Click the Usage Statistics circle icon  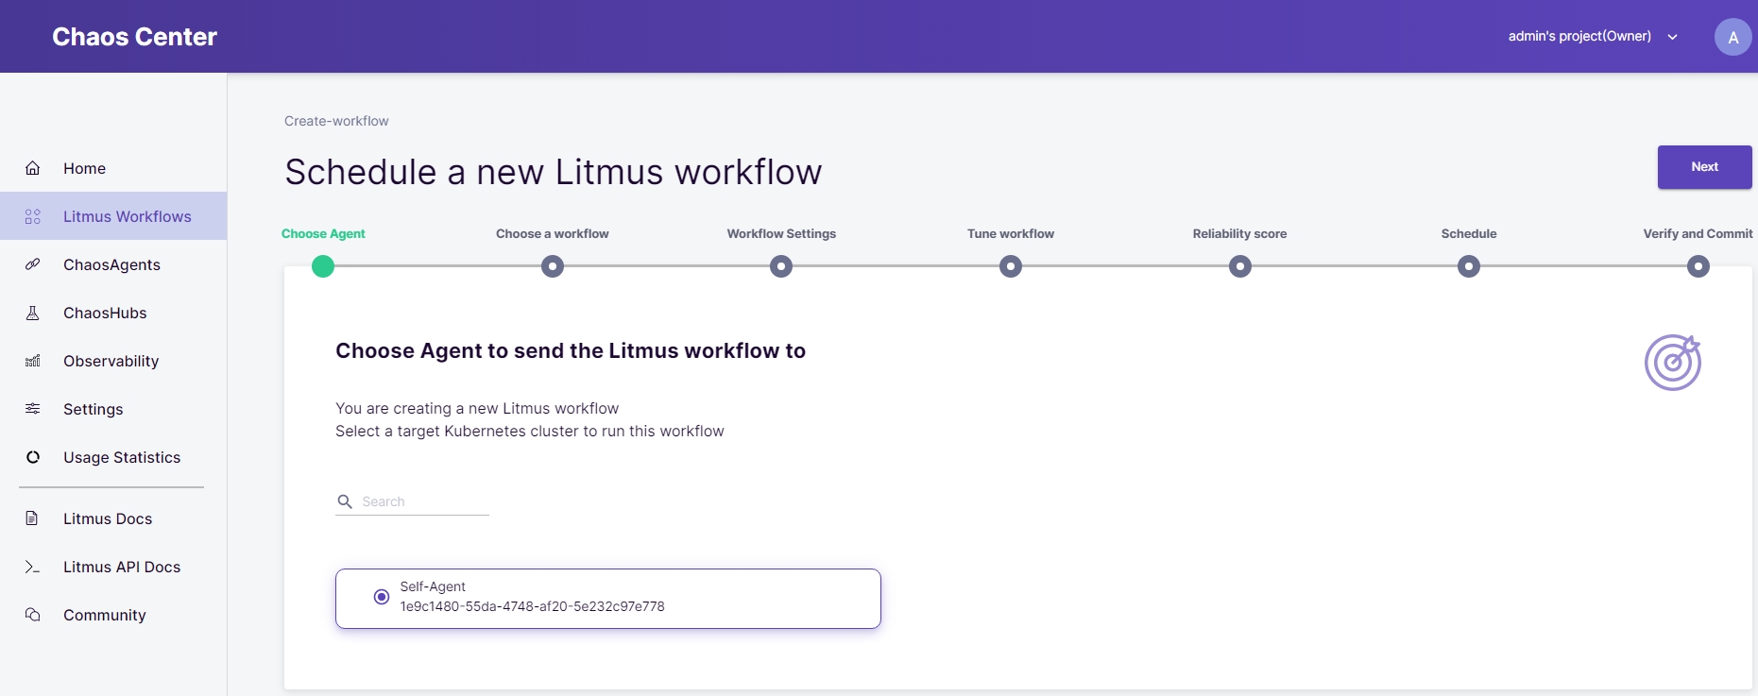point(33,457)
